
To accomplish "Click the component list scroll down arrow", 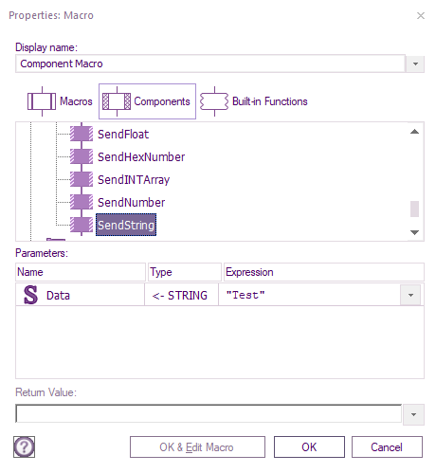I will point(414,232).
